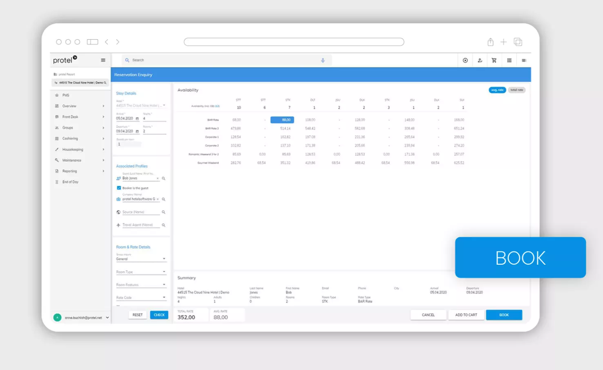603x370 pixels.
Task: Click ADD TO CART button
Action: pos(466,315)
